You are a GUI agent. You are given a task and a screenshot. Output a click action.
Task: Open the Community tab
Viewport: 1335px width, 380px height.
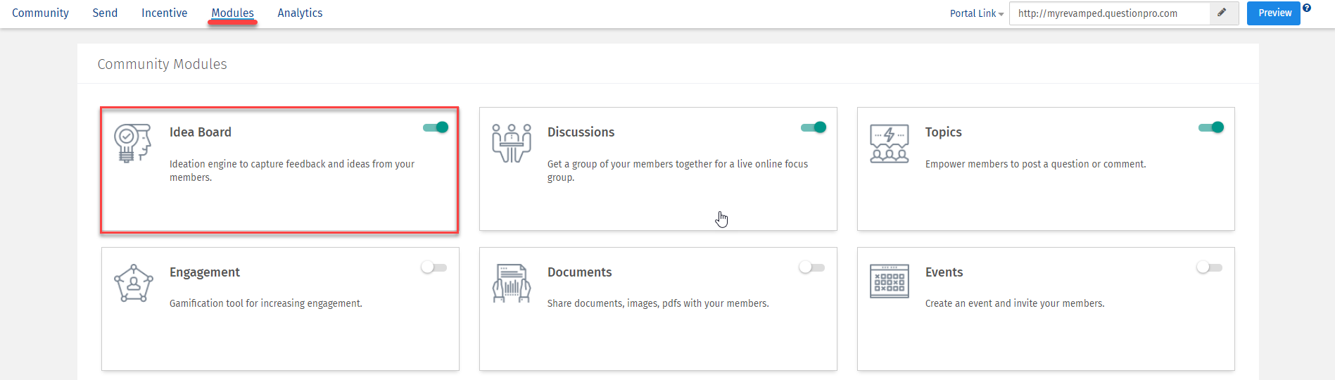40,13
